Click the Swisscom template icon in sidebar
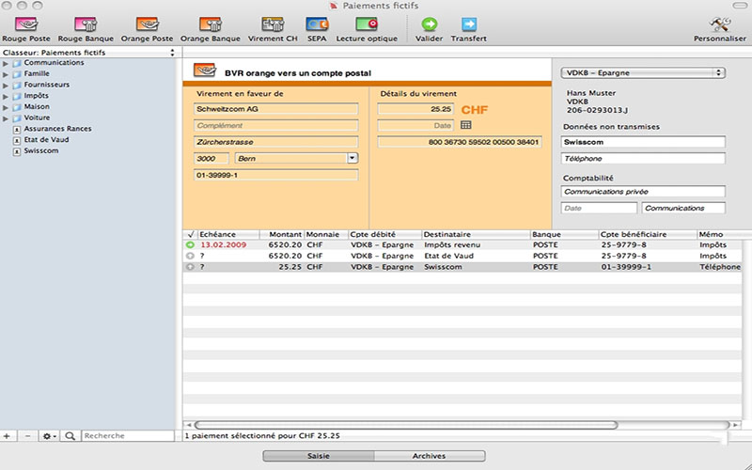The height and width of the screenshot is (470, 752). (x=17, y=151)
